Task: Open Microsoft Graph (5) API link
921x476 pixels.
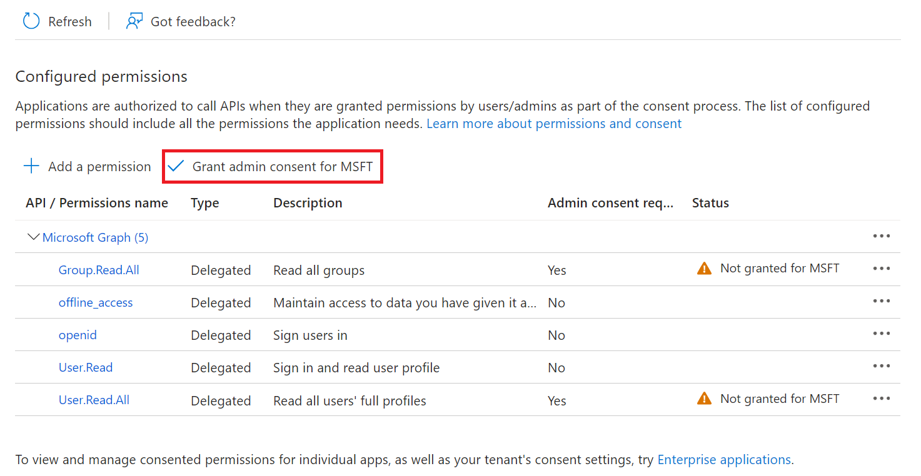Action: (x=95, y=237)
